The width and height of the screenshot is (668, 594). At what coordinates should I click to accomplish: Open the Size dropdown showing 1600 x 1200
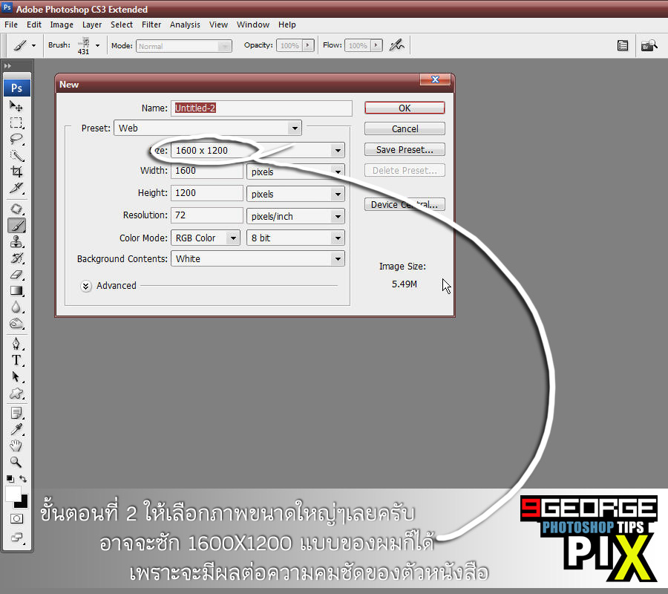[x=258, y=150]
